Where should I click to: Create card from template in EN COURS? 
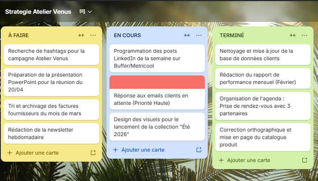click(x=199, y=150)
